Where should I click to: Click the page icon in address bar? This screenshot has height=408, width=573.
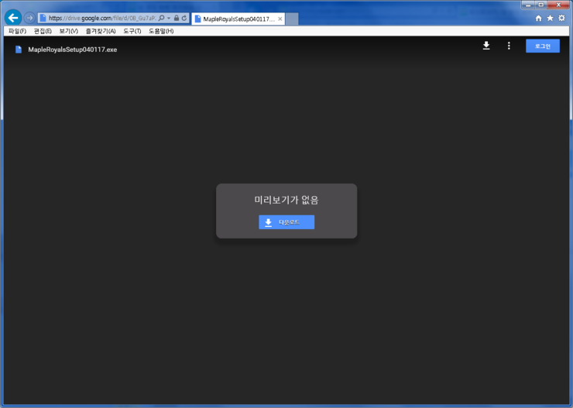point(43,18)
